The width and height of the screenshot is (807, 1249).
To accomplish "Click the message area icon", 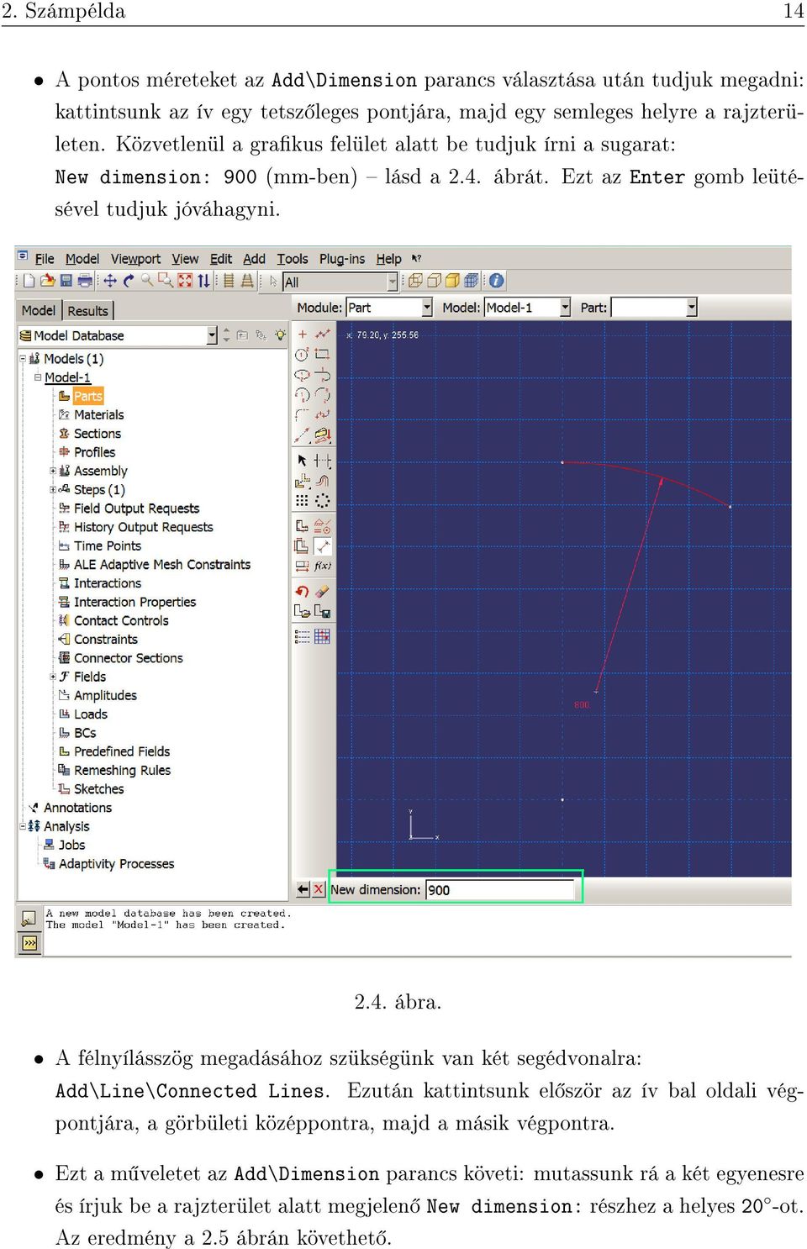I will click(29, 919).
